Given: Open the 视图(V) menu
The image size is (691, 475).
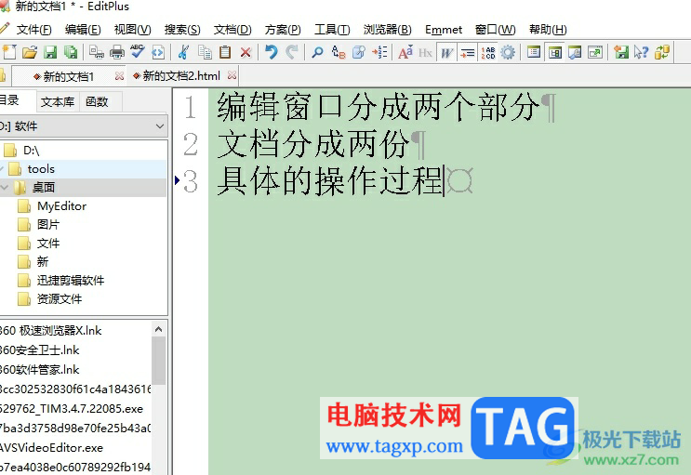Looking at the screenshot, I should (x=133, y=30).
